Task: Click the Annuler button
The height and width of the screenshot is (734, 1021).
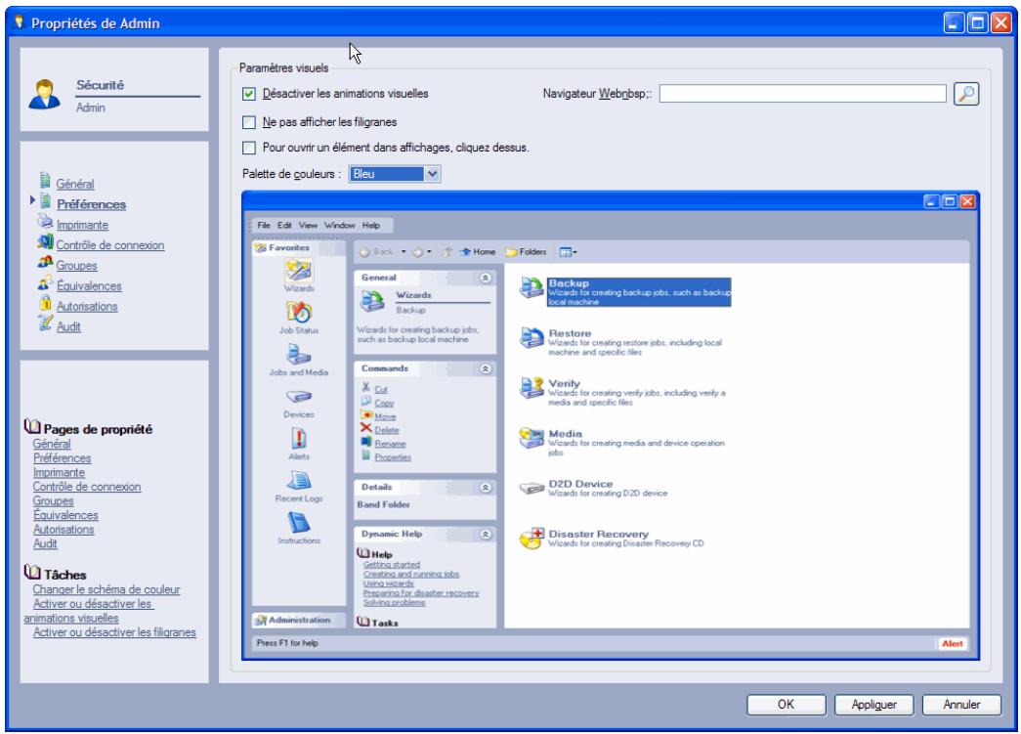Action: coord(961,704)
